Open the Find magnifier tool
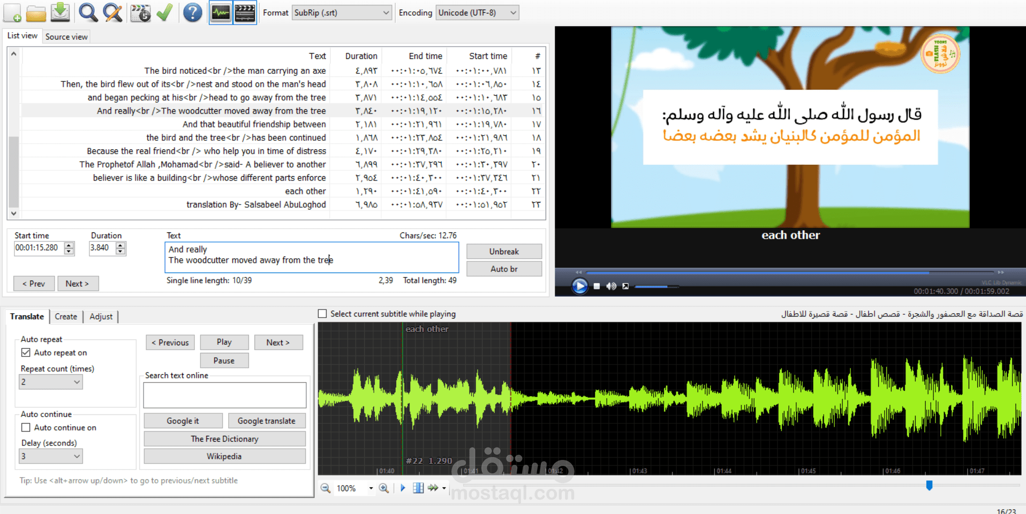Viewport: 1026px width, 514px height. tap(88, 12)
